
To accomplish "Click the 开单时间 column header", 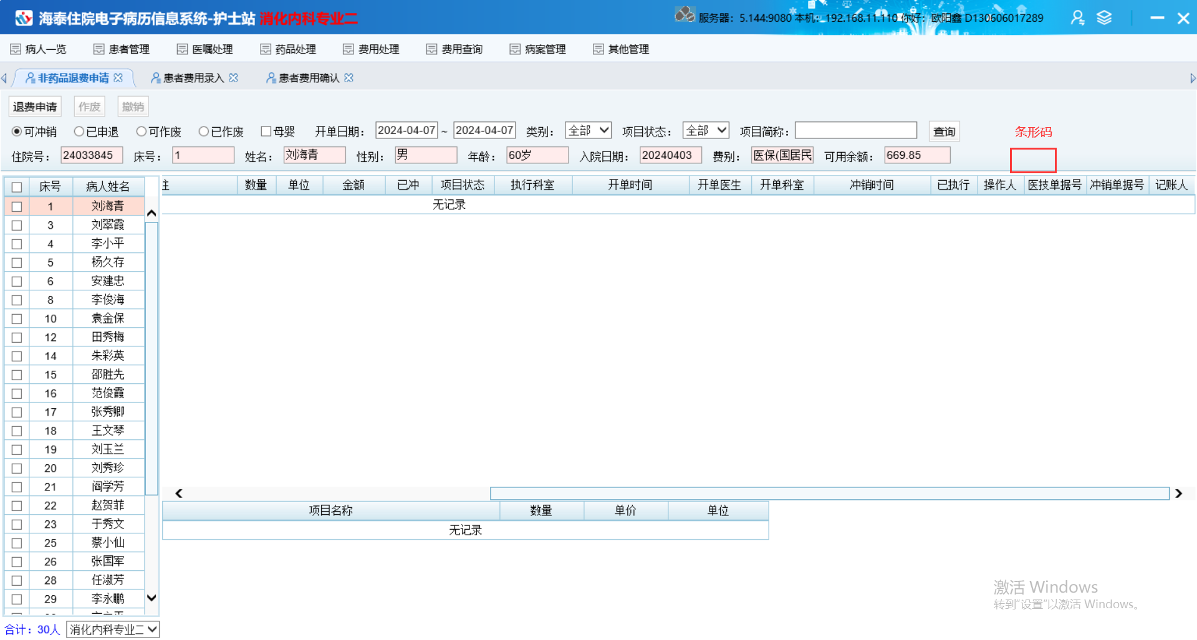I will click(630, 185).
